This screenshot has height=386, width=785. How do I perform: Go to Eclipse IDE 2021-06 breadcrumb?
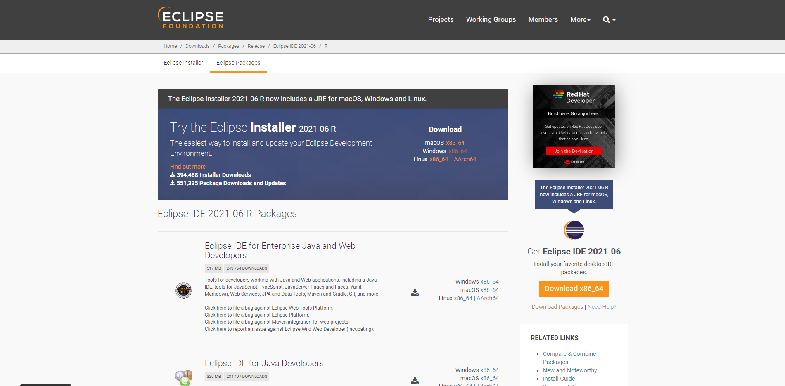pyautogui.click(x=294, y=46)
